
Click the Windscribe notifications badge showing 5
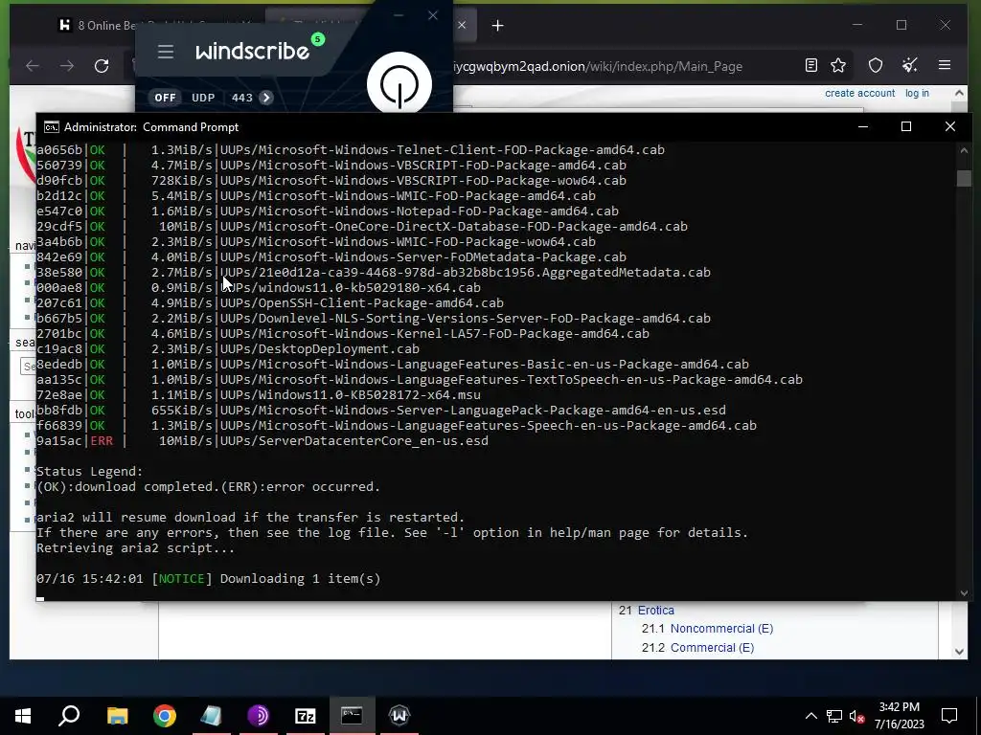317,39
